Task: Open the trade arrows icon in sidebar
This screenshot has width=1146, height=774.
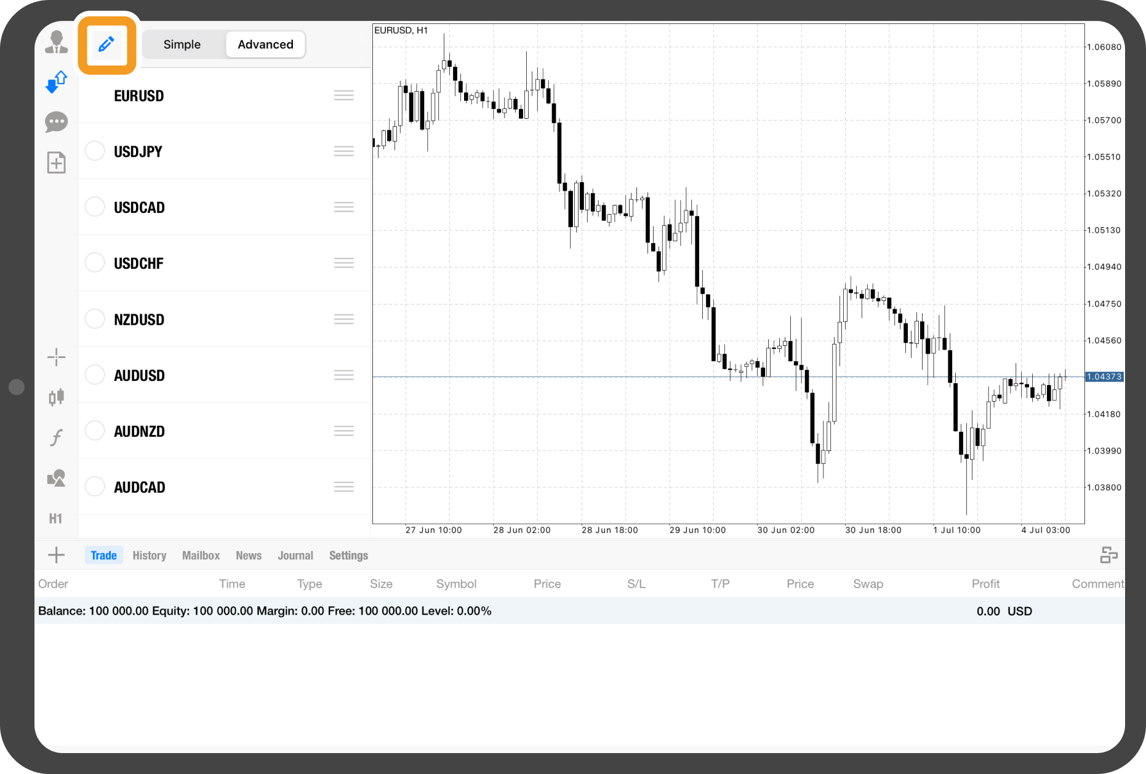Action: pyautogui.click(x=56, y=82)
